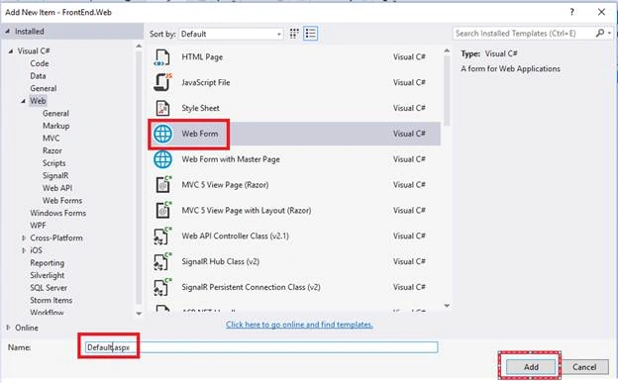
Task: Select the HTML Page template icon
Action: [162, 57]
